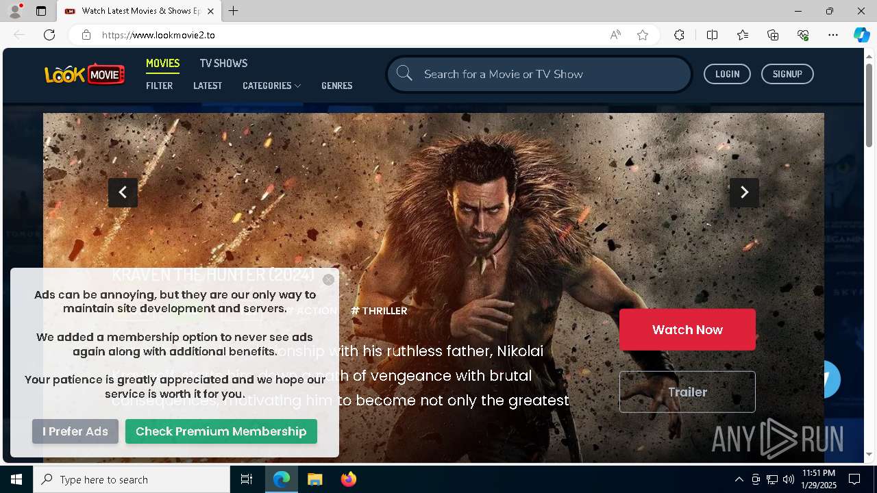This screenshot has height=493, width=877.
Task: Click Watch Now button
Action: (687, 329)
